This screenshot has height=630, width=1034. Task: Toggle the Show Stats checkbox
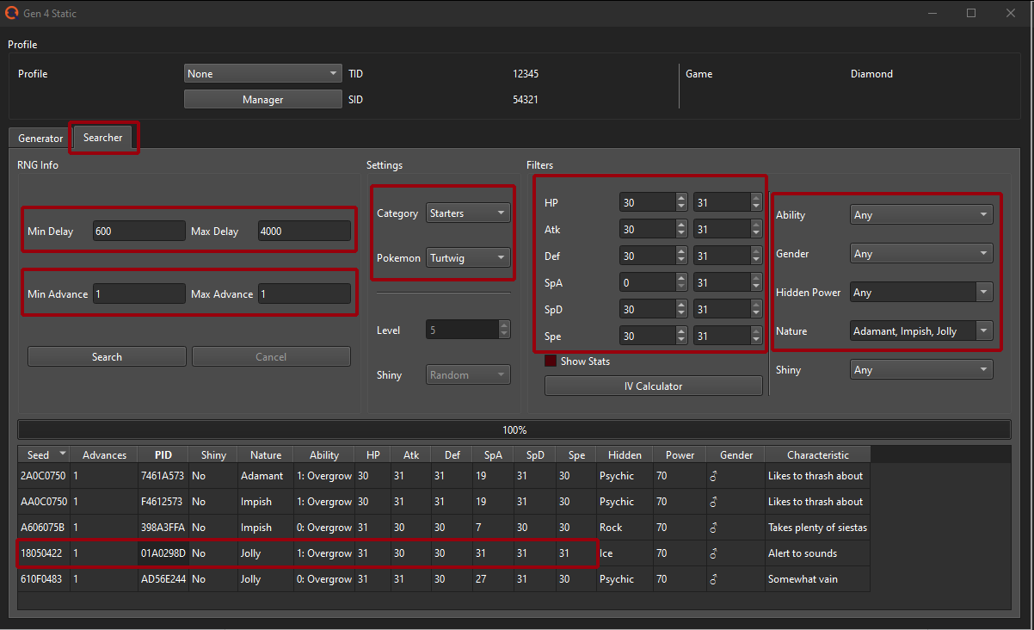tap(551, 361)
